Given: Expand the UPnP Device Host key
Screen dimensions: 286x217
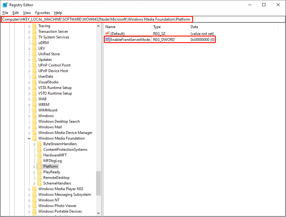Looking at the screenshot, I should click(29, 71).
